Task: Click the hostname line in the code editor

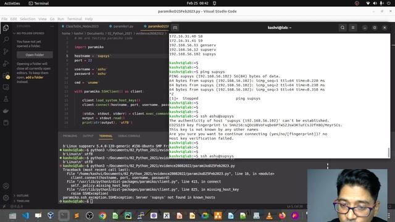Action: [93, 56]
